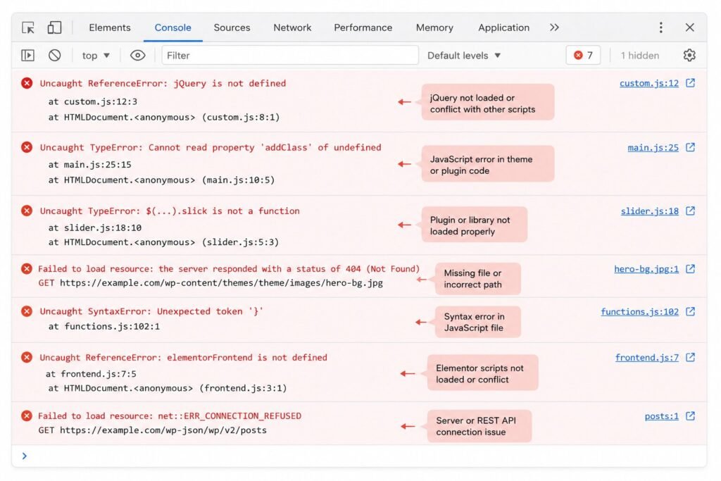The image size is (721, 481).
Task: Open the functions.js:102 source link
Action: tap(639, 312)
